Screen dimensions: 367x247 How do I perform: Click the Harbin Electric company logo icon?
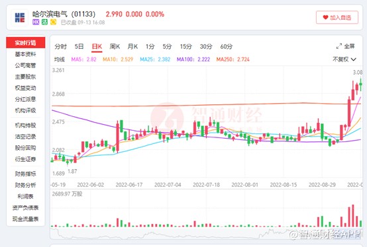tap(20, 18)
